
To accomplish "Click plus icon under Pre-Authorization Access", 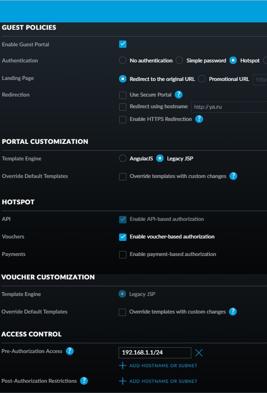I will pyautogui.click(x=123, y=366).
